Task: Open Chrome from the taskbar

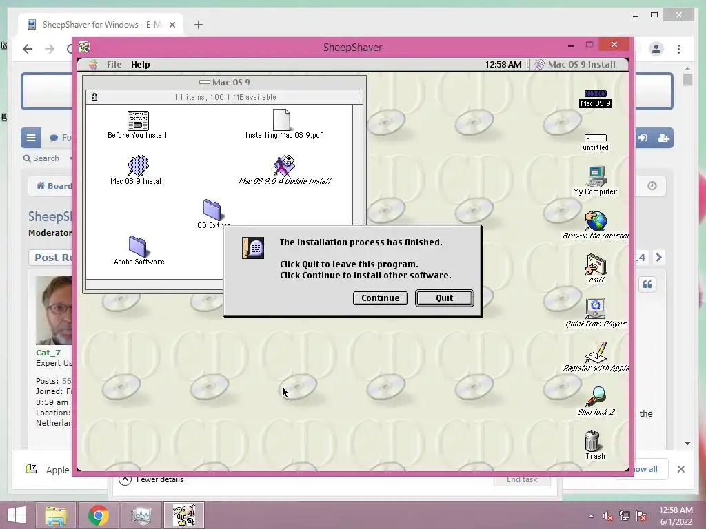Action: point(98,515)
